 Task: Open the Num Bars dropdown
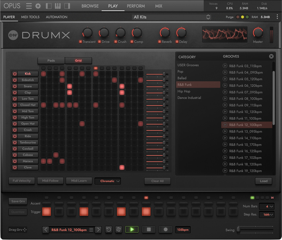click(x=266, y=206)
